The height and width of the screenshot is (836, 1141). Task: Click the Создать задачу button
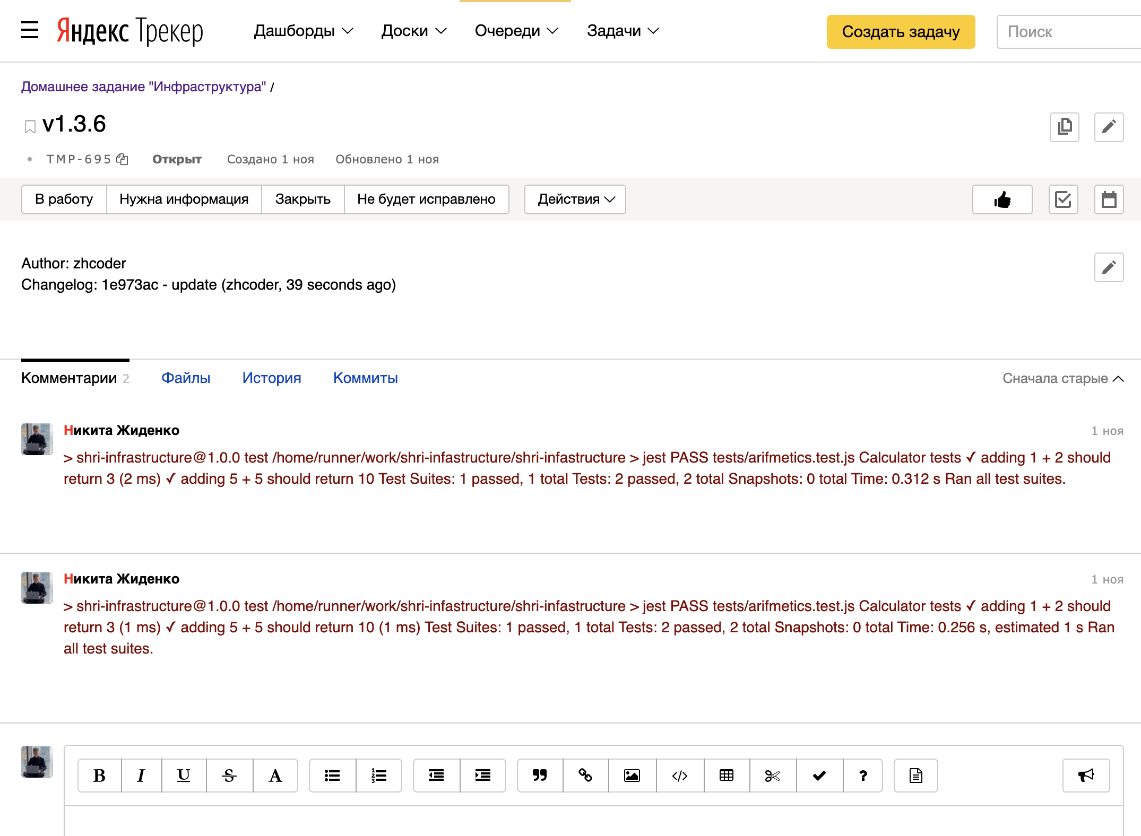click(900, 32)
